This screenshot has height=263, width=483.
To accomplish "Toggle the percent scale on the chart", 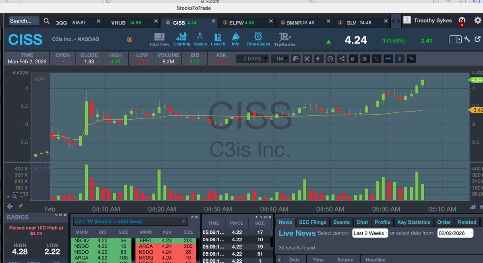I will pyautogui.click(x=376, y=59).
